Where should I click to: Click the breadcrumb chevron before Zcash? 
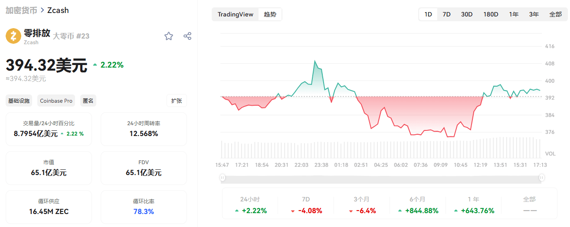click(42, 10)
